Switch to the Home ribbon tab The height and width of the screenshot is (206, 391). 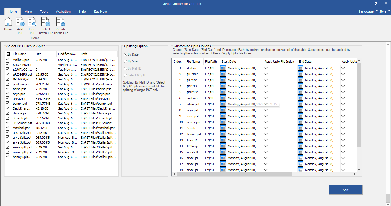pyautogui.click(x=13, y=11)
